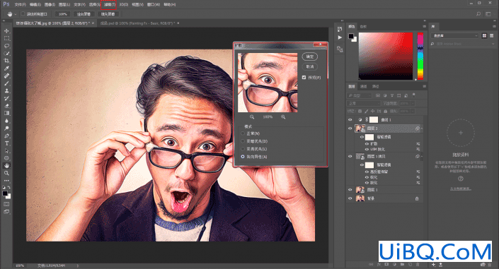Screen dimensions: 499x269
Task: Select the Quick Selection tool
Action: [x=6, y=54]
